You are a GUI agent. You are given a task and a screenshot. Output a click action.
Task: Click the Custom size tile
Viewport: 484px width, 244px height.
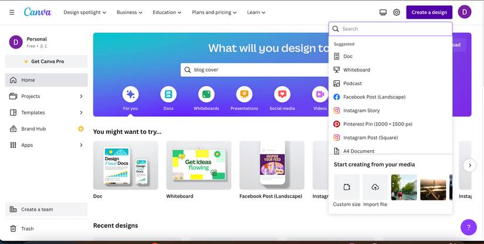coord(347,187)
